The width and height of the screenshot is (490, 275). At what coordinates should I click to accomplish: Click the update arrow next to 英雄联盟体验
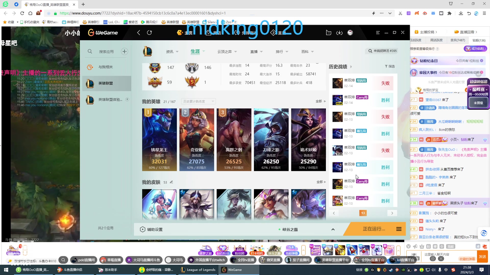[x=127, y=99]
